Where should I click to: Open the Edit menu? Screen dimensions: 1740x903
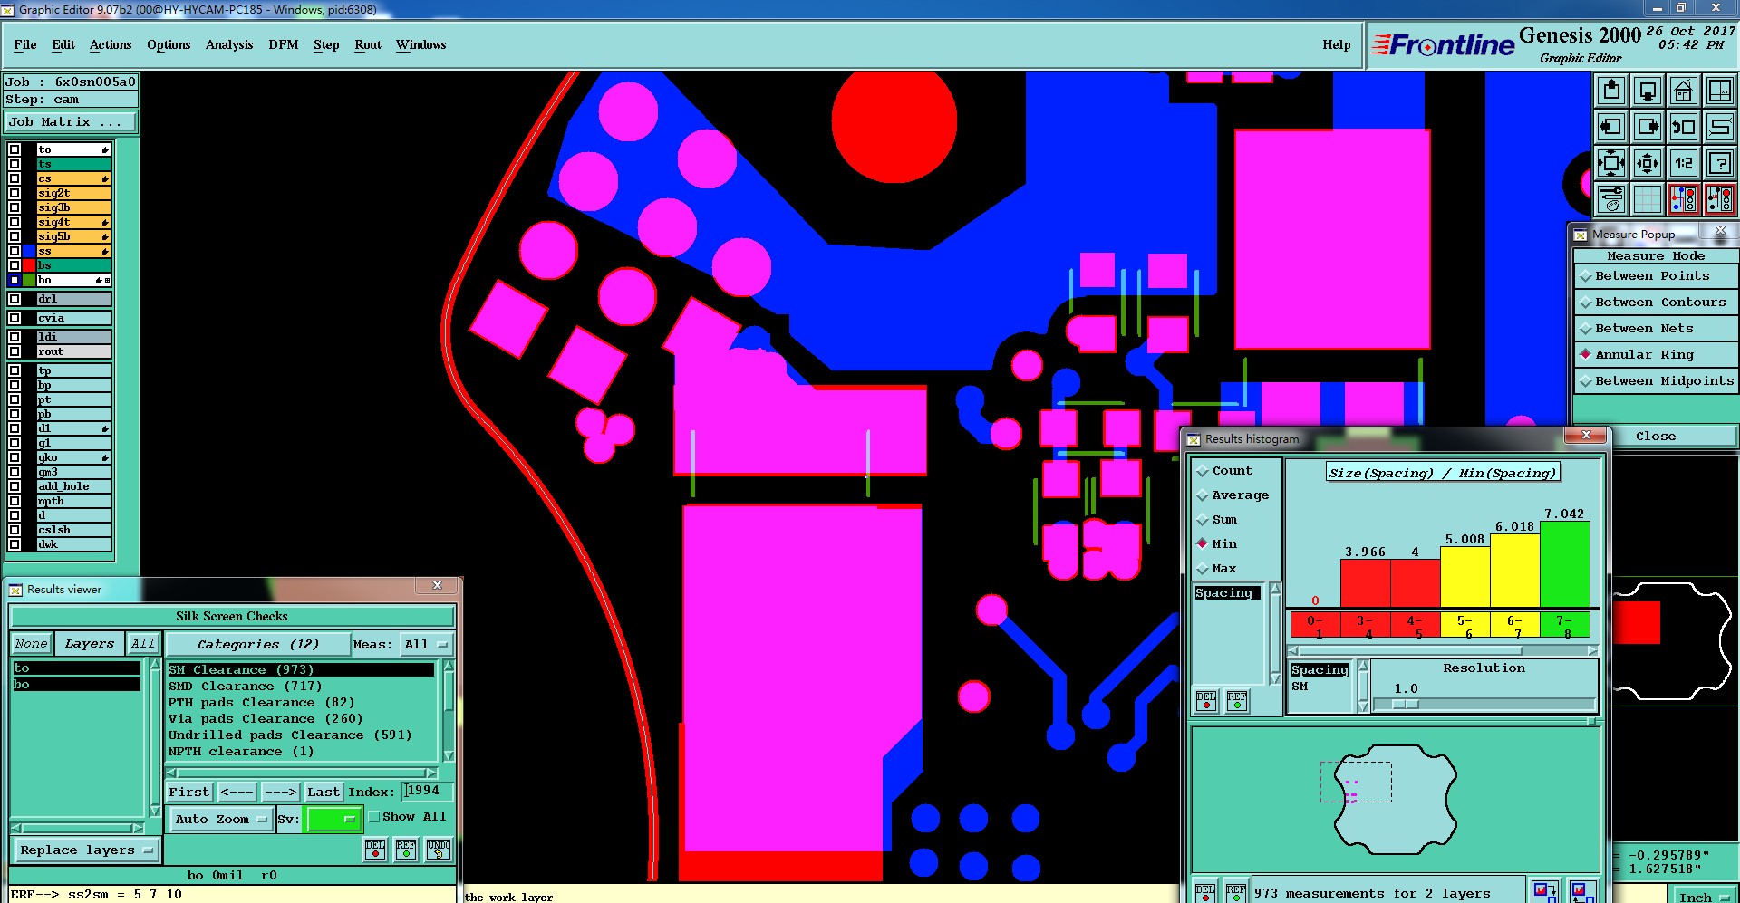coord(63,44)
